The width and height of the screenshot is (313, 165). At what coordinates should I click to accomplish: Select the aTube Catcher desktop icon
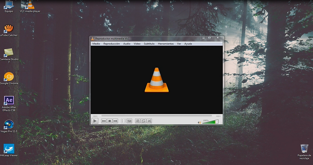pyautogui.click(x=9, y=31)
